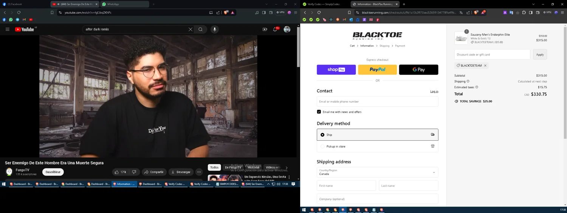Expand the tab search arrow in right browser
567x213 pixels.
pyautogui.click(x=533, y=4)
